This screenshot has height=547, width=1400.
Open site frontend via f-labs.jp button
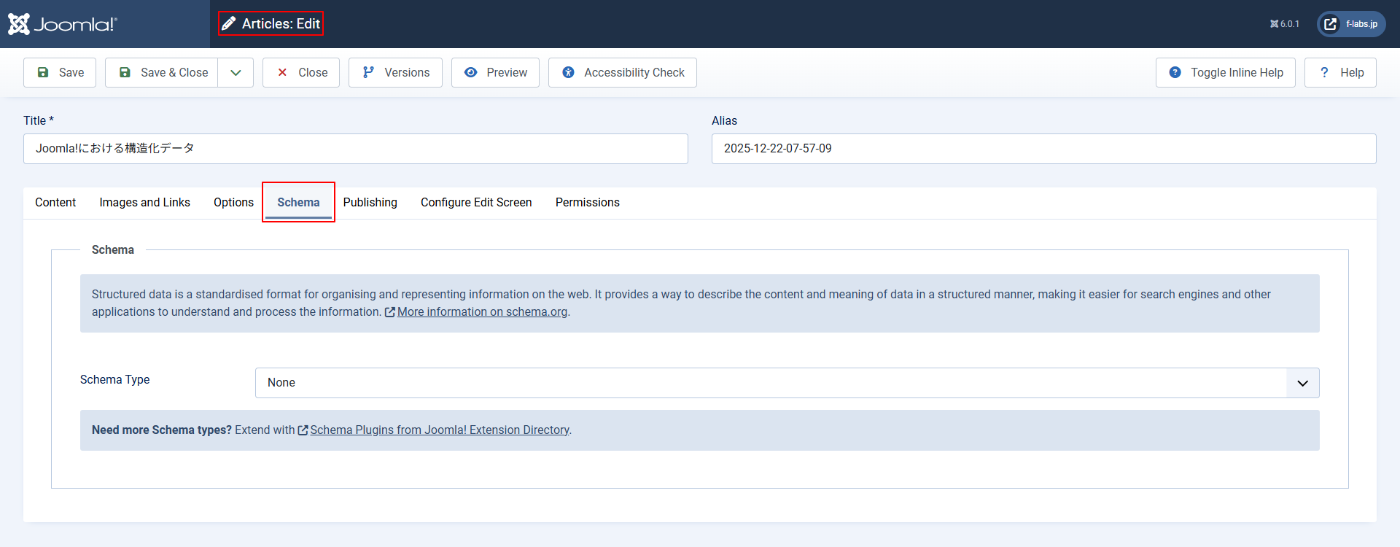(x=1351, y=24)
